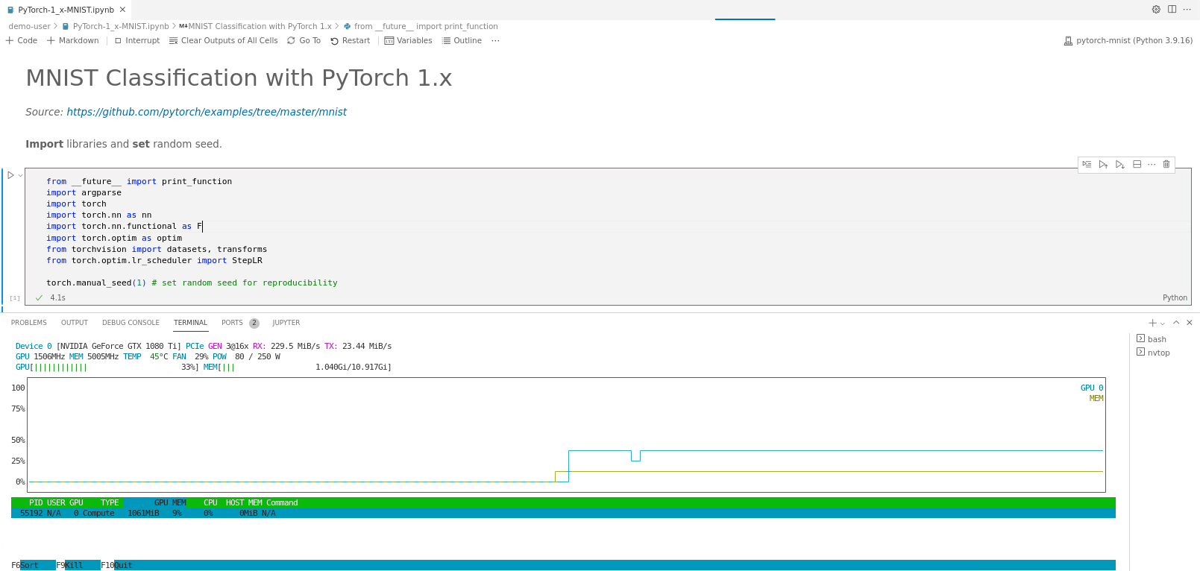Execute above cells icon

(1103, 164)
